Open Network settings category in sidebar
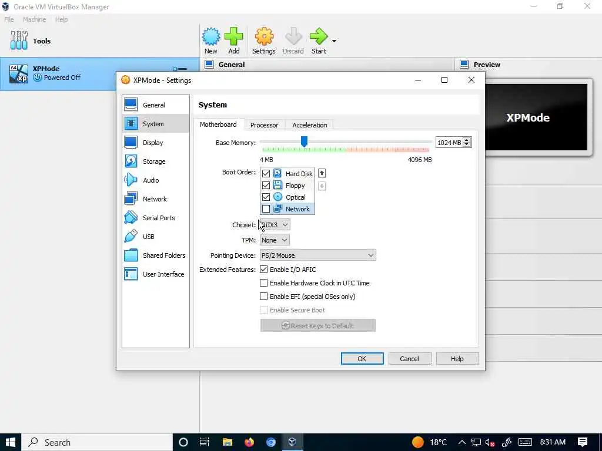The image size is (602, 451). (155, 198)
